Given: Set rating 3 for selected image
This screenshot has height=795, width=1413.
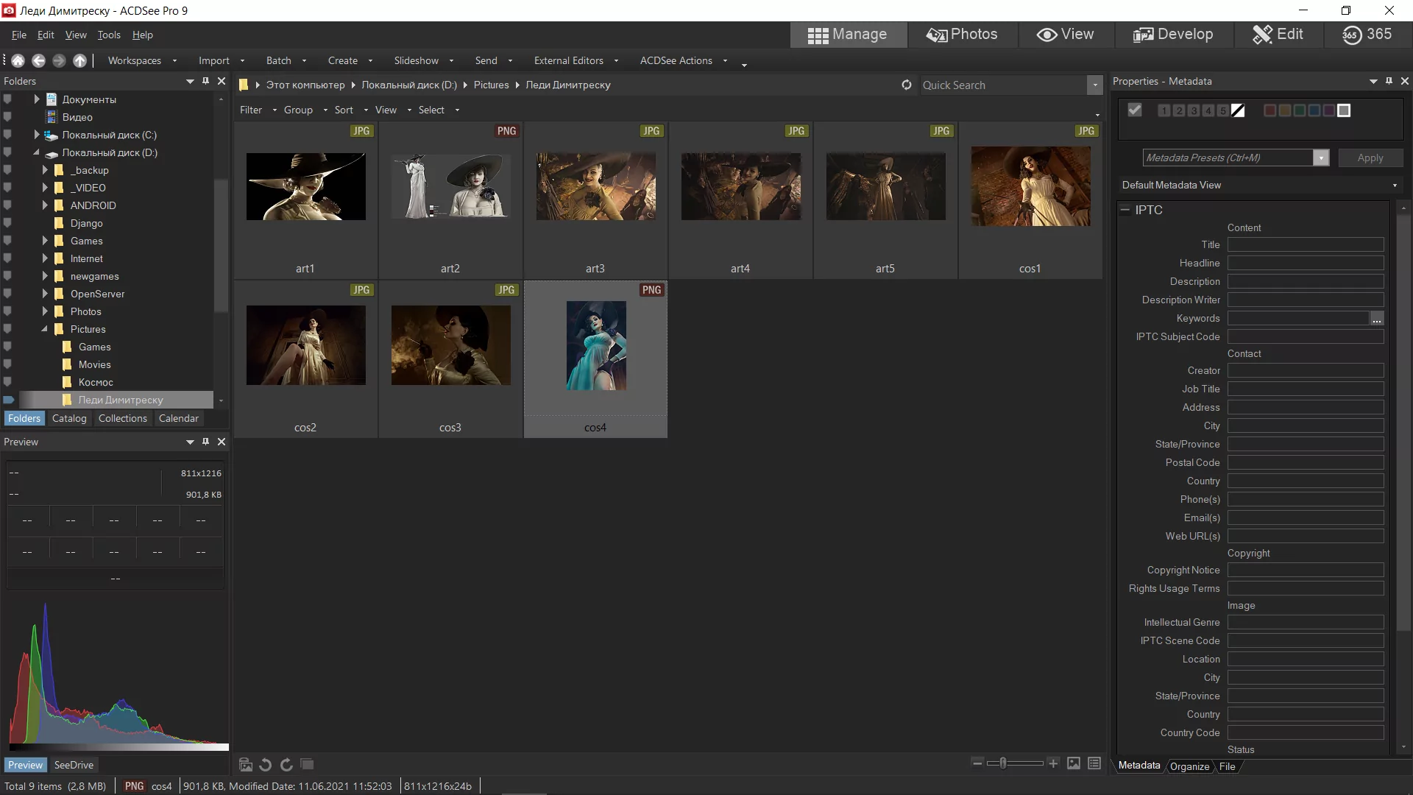Looking at the screenshot, I should pyautogui.click(x=1193, y=110).
